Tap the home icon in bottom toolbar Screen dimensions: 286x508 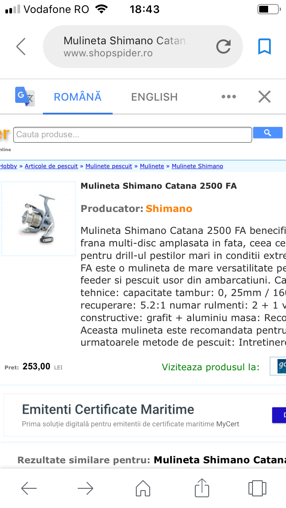pos(143,487)
